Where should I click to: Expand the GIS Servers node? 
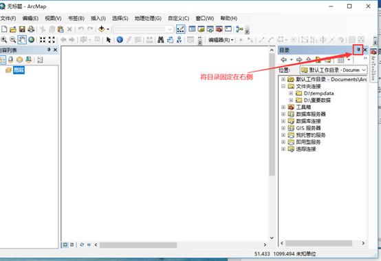click(x=283, y=128)
